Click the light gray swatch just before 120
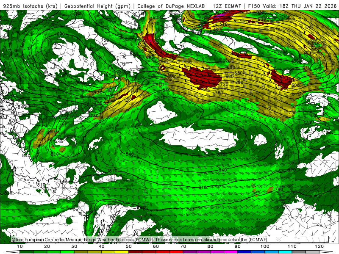This screenshot has width=339, height=254. (x=312, y=252)
